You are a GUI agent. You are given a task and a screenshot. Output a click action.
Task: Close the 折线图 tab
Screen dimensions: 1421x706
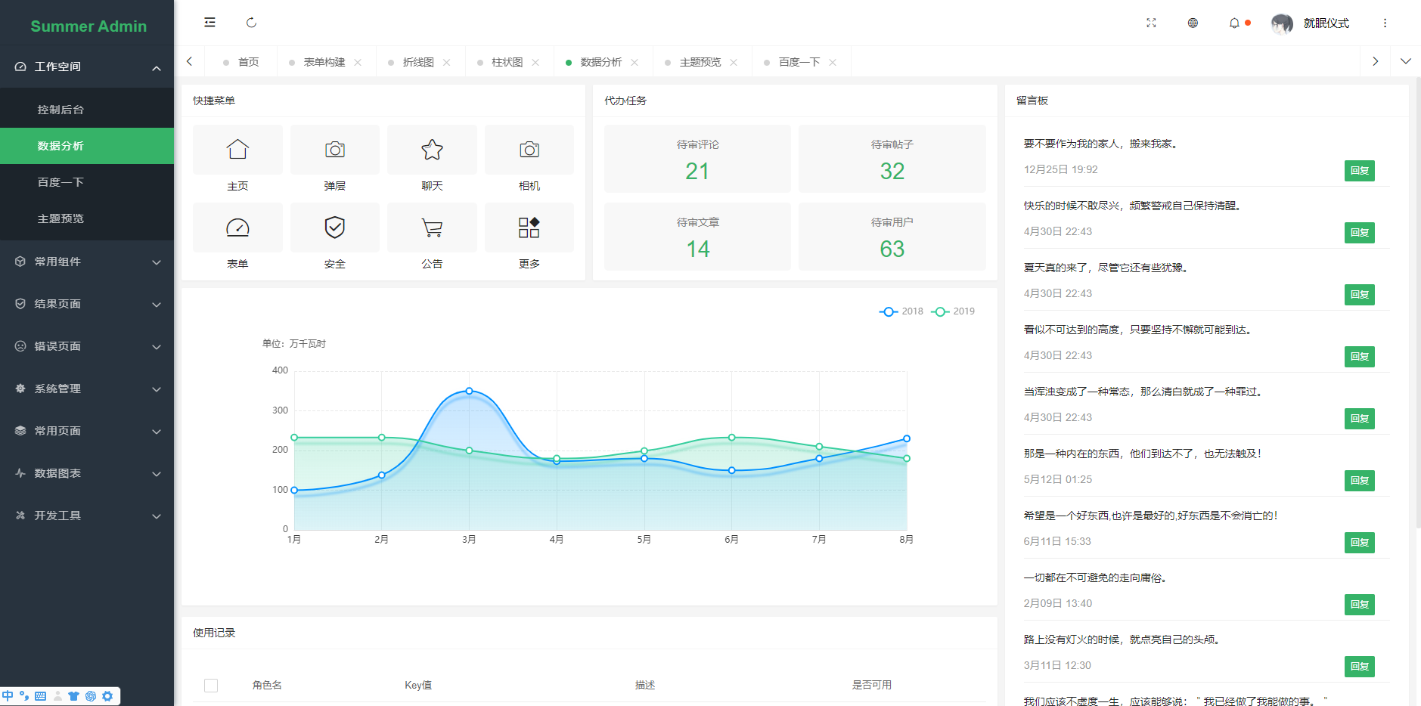pos(447,62)
